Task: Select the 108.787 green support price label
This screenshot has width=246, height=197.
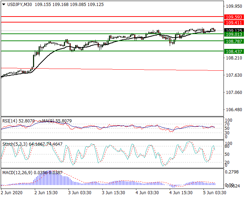Action: tap(234, 42)
